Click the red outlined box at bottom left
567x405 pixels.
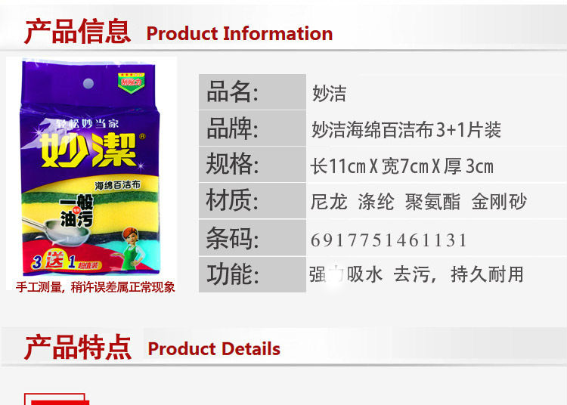(57, 399)
